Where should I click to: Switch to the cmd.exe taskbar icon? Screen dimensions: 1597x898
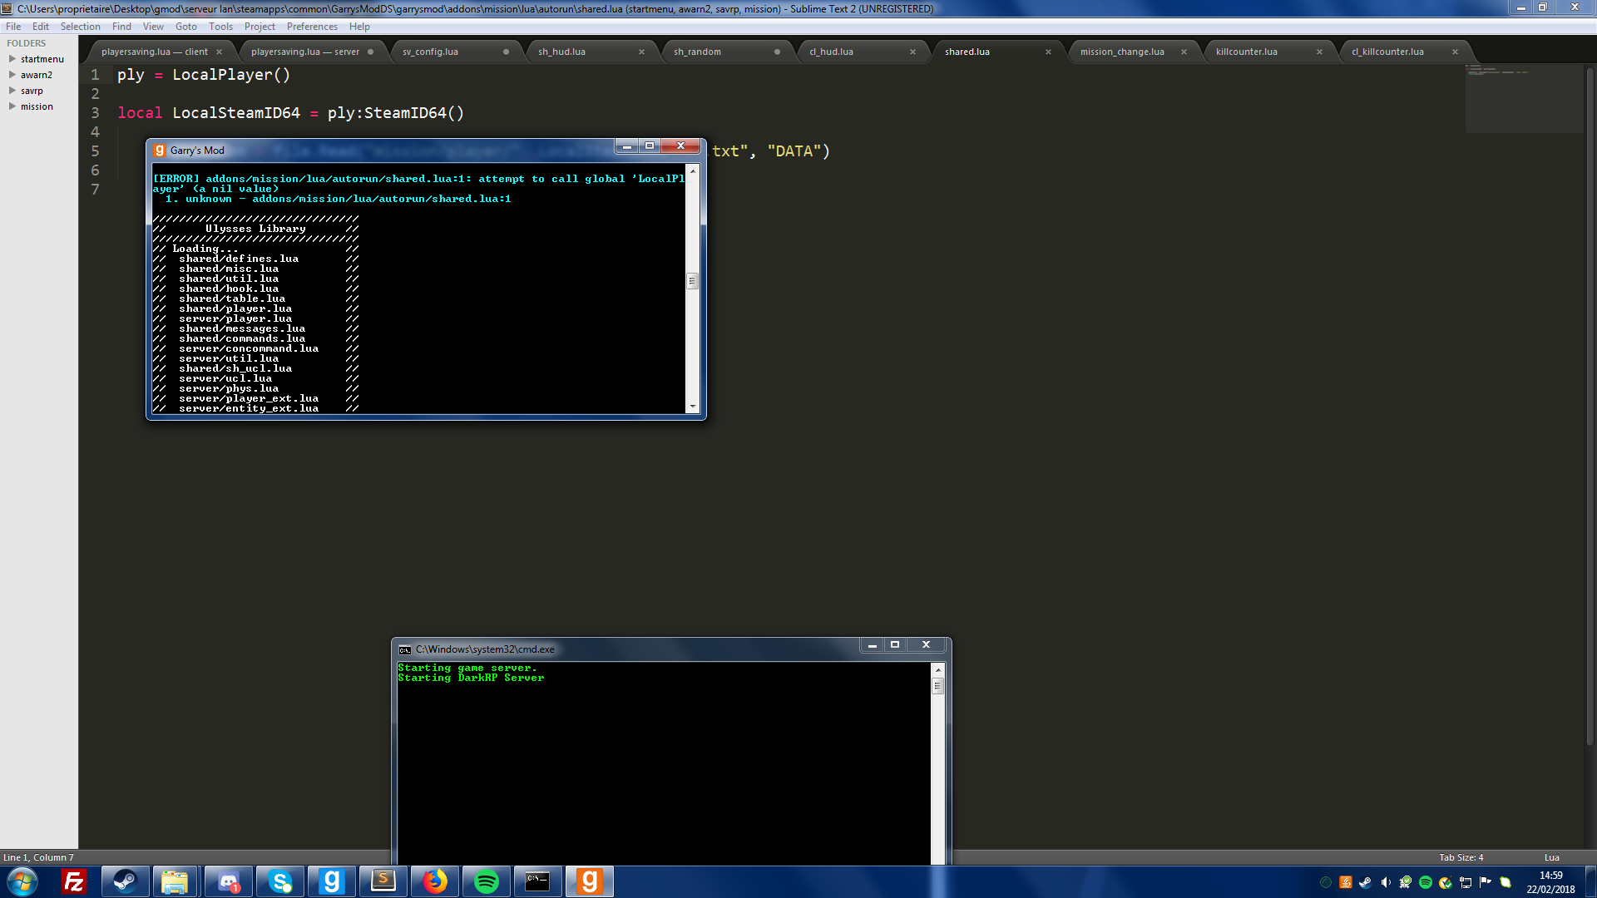tap(537, 881)
